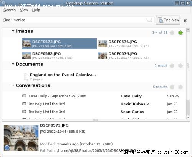Click next arrow in Conversations section
The height and width of the screenshot is (157, 192).
(x=180, y=87)
